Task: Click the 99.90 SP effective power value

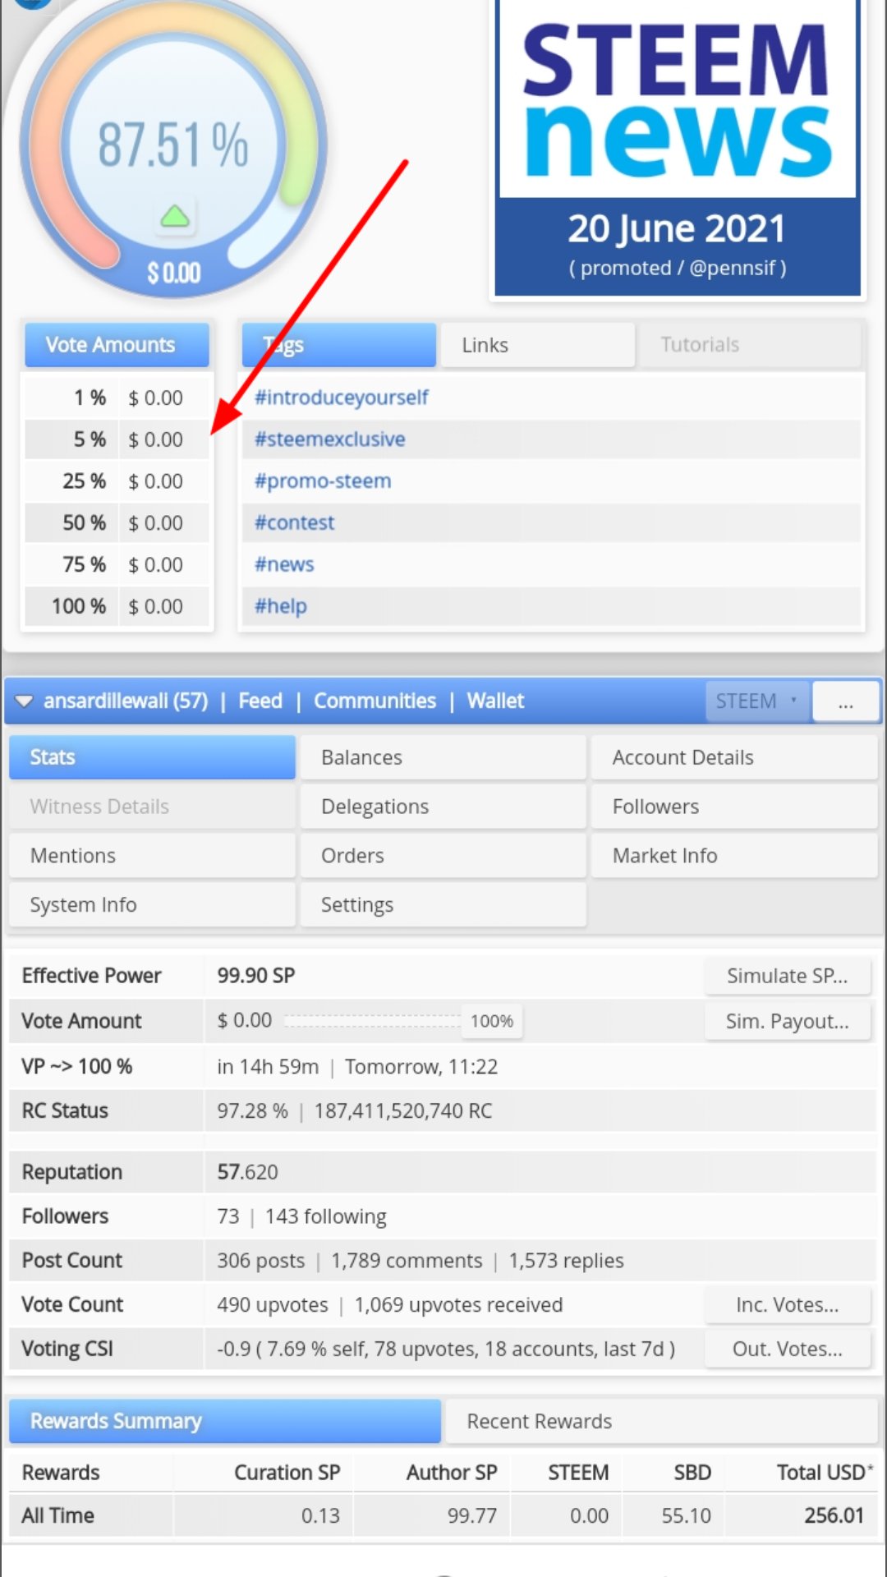Action: click(256, 976)
